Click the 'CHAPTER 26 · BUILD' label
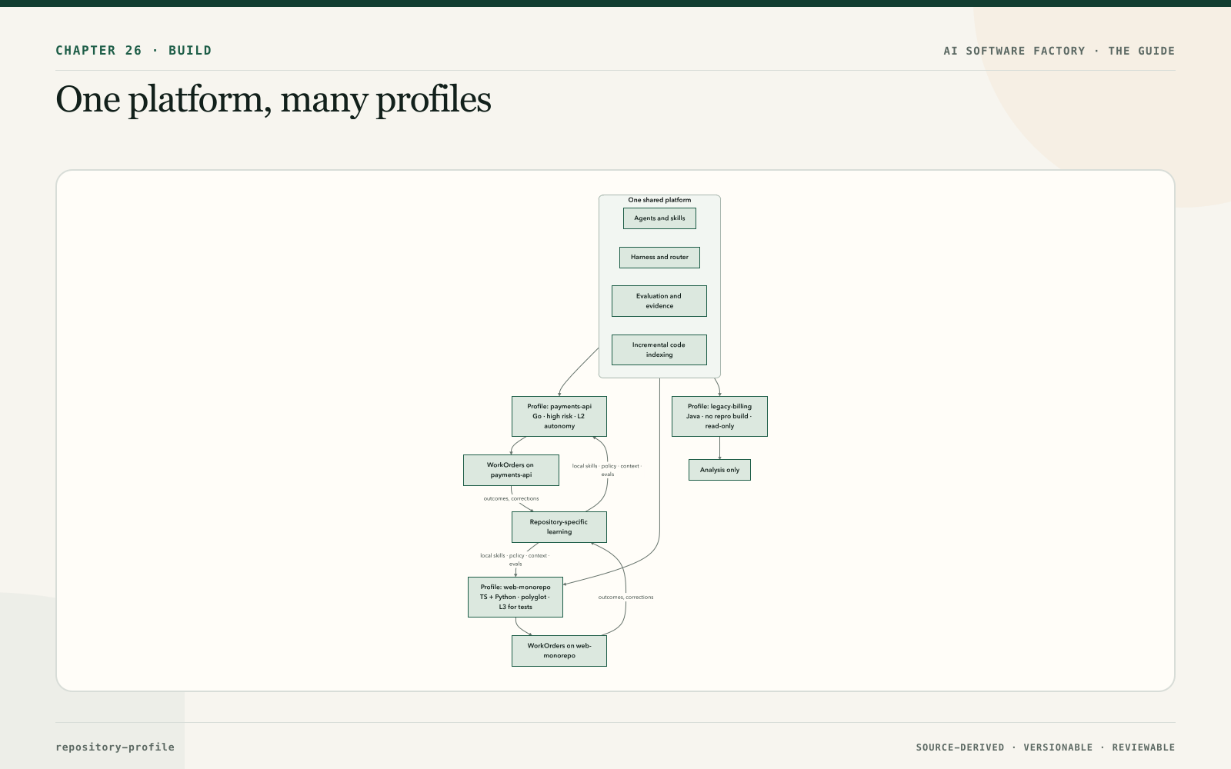The image size is (1231, 769). point(134,51)
